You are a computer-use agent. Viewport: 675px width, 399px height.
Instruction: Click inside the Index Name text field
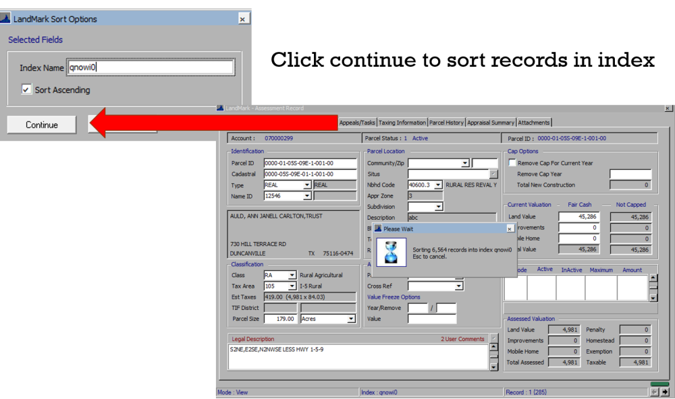pyautogui.click(x=148, y=67)
